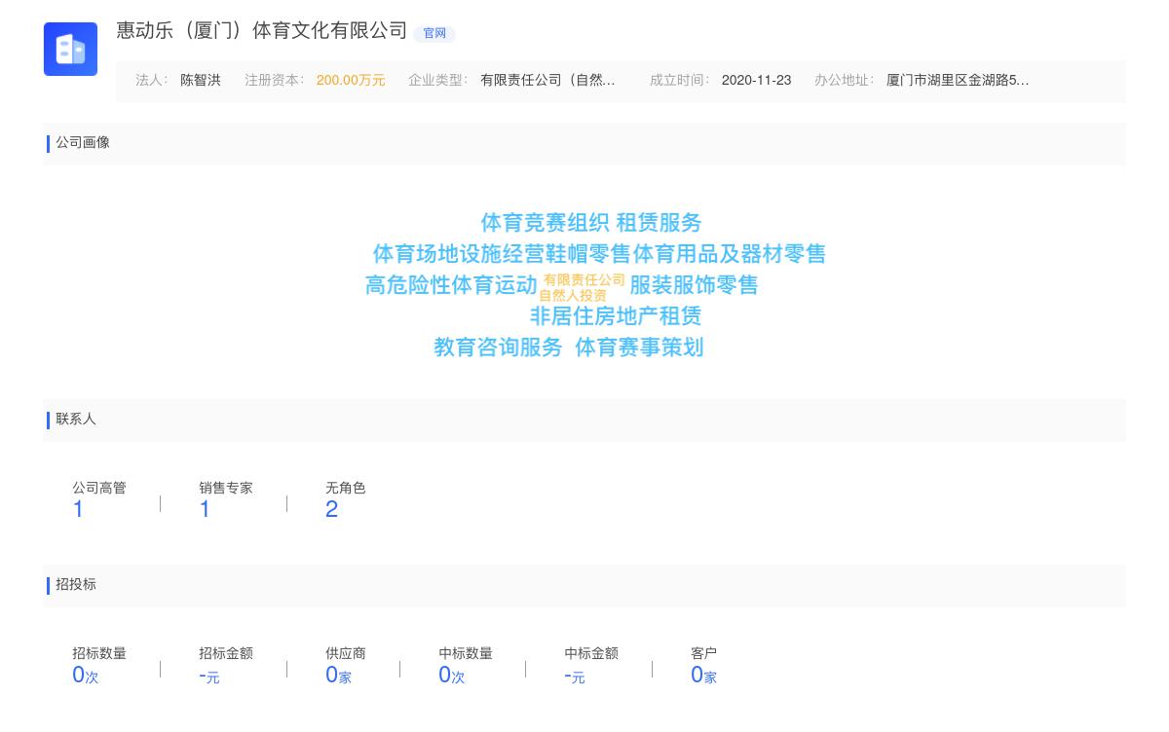Click the 联系人 section header
Screen dimensions: 1169x732
tap(75, 420)
